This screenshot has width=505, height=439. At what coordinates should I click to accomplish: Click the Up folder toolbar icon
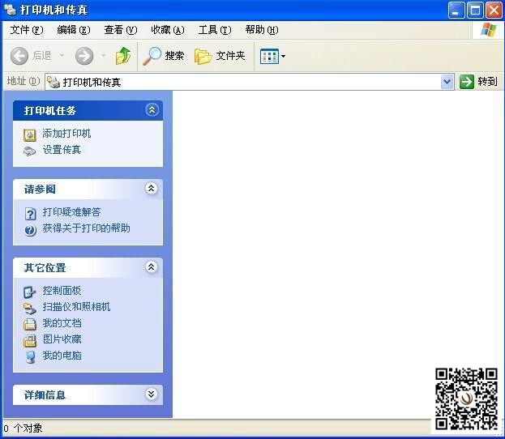(x=123, y=56)
